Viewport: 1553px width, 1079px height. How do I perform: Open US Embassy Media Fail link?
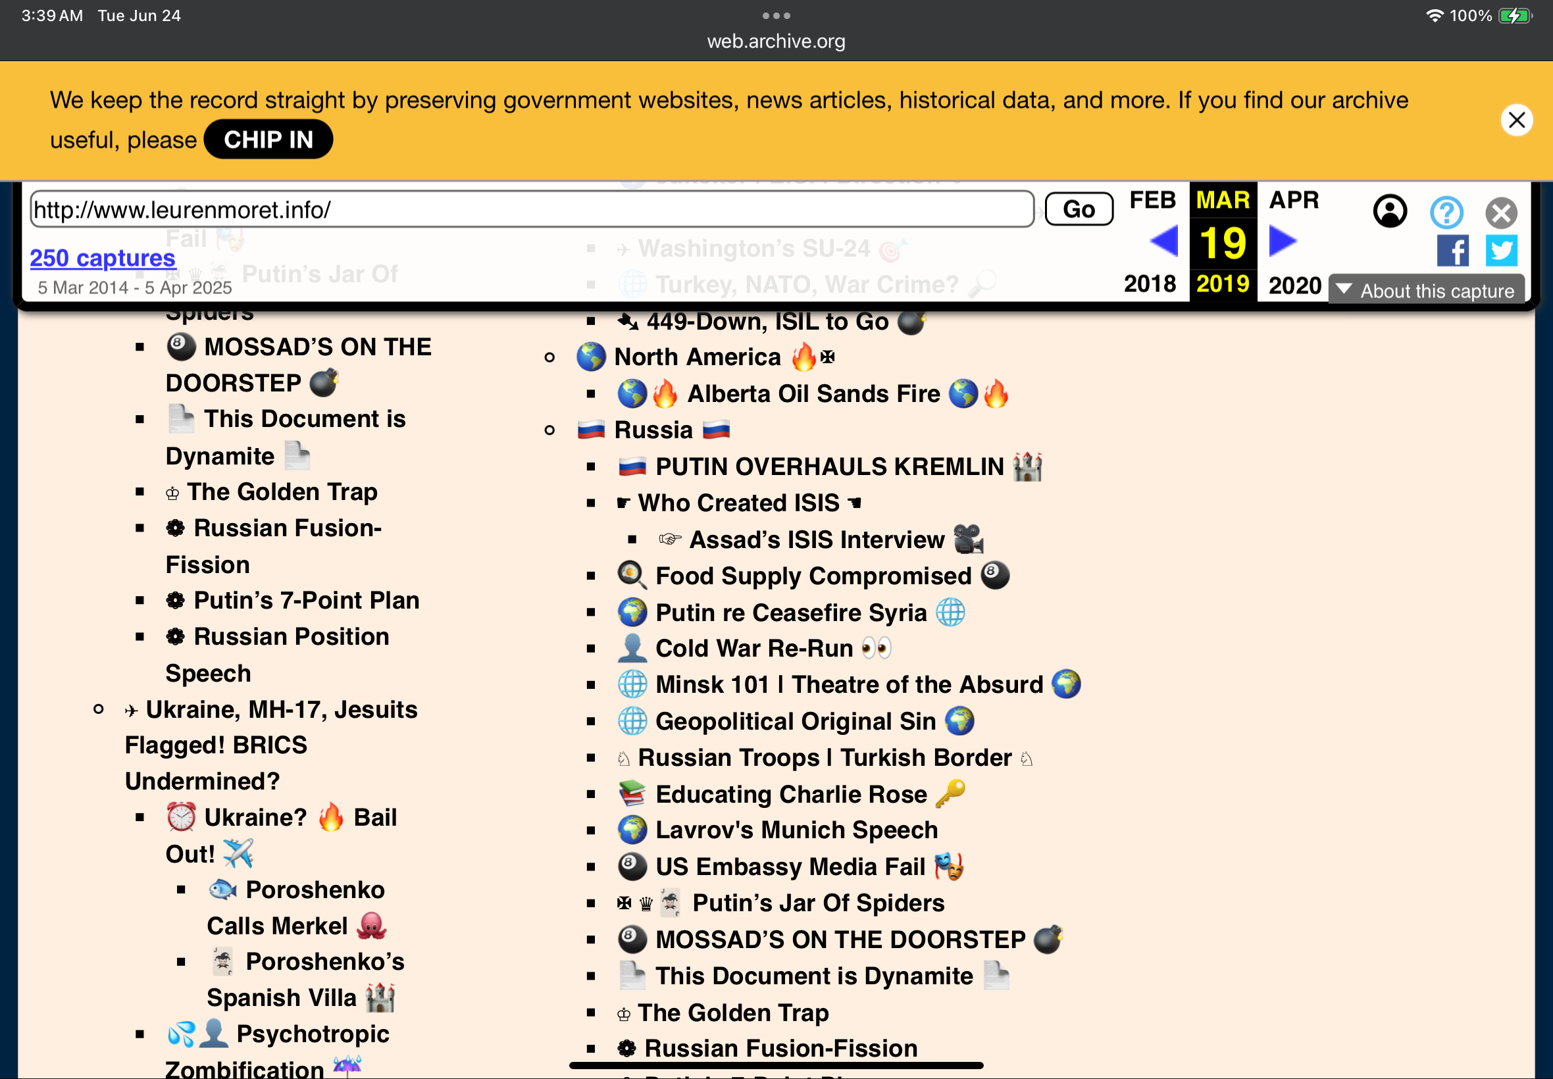pos(791,867)
